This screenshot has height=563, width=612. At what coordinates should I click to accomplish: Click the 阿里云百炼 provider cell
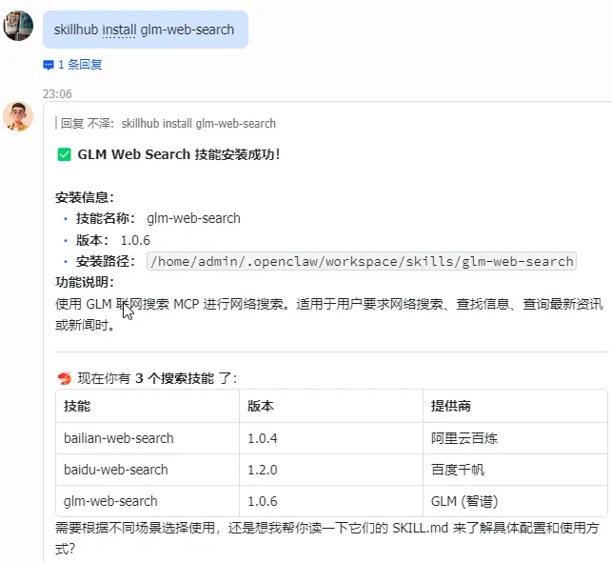click(x=515, y=438)
